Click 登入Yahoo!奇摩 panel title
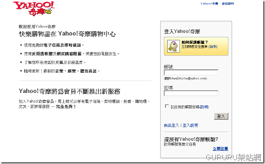 [x=182, y=32]
